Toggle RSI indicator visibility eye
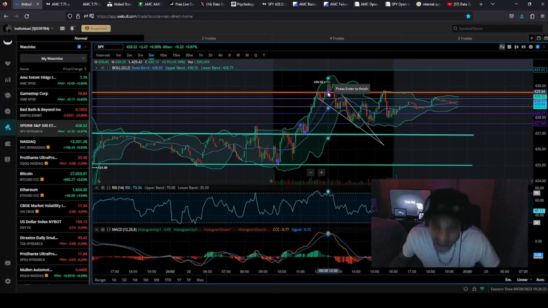The height and width of the screenshot is (308, 548). point(102,187)
